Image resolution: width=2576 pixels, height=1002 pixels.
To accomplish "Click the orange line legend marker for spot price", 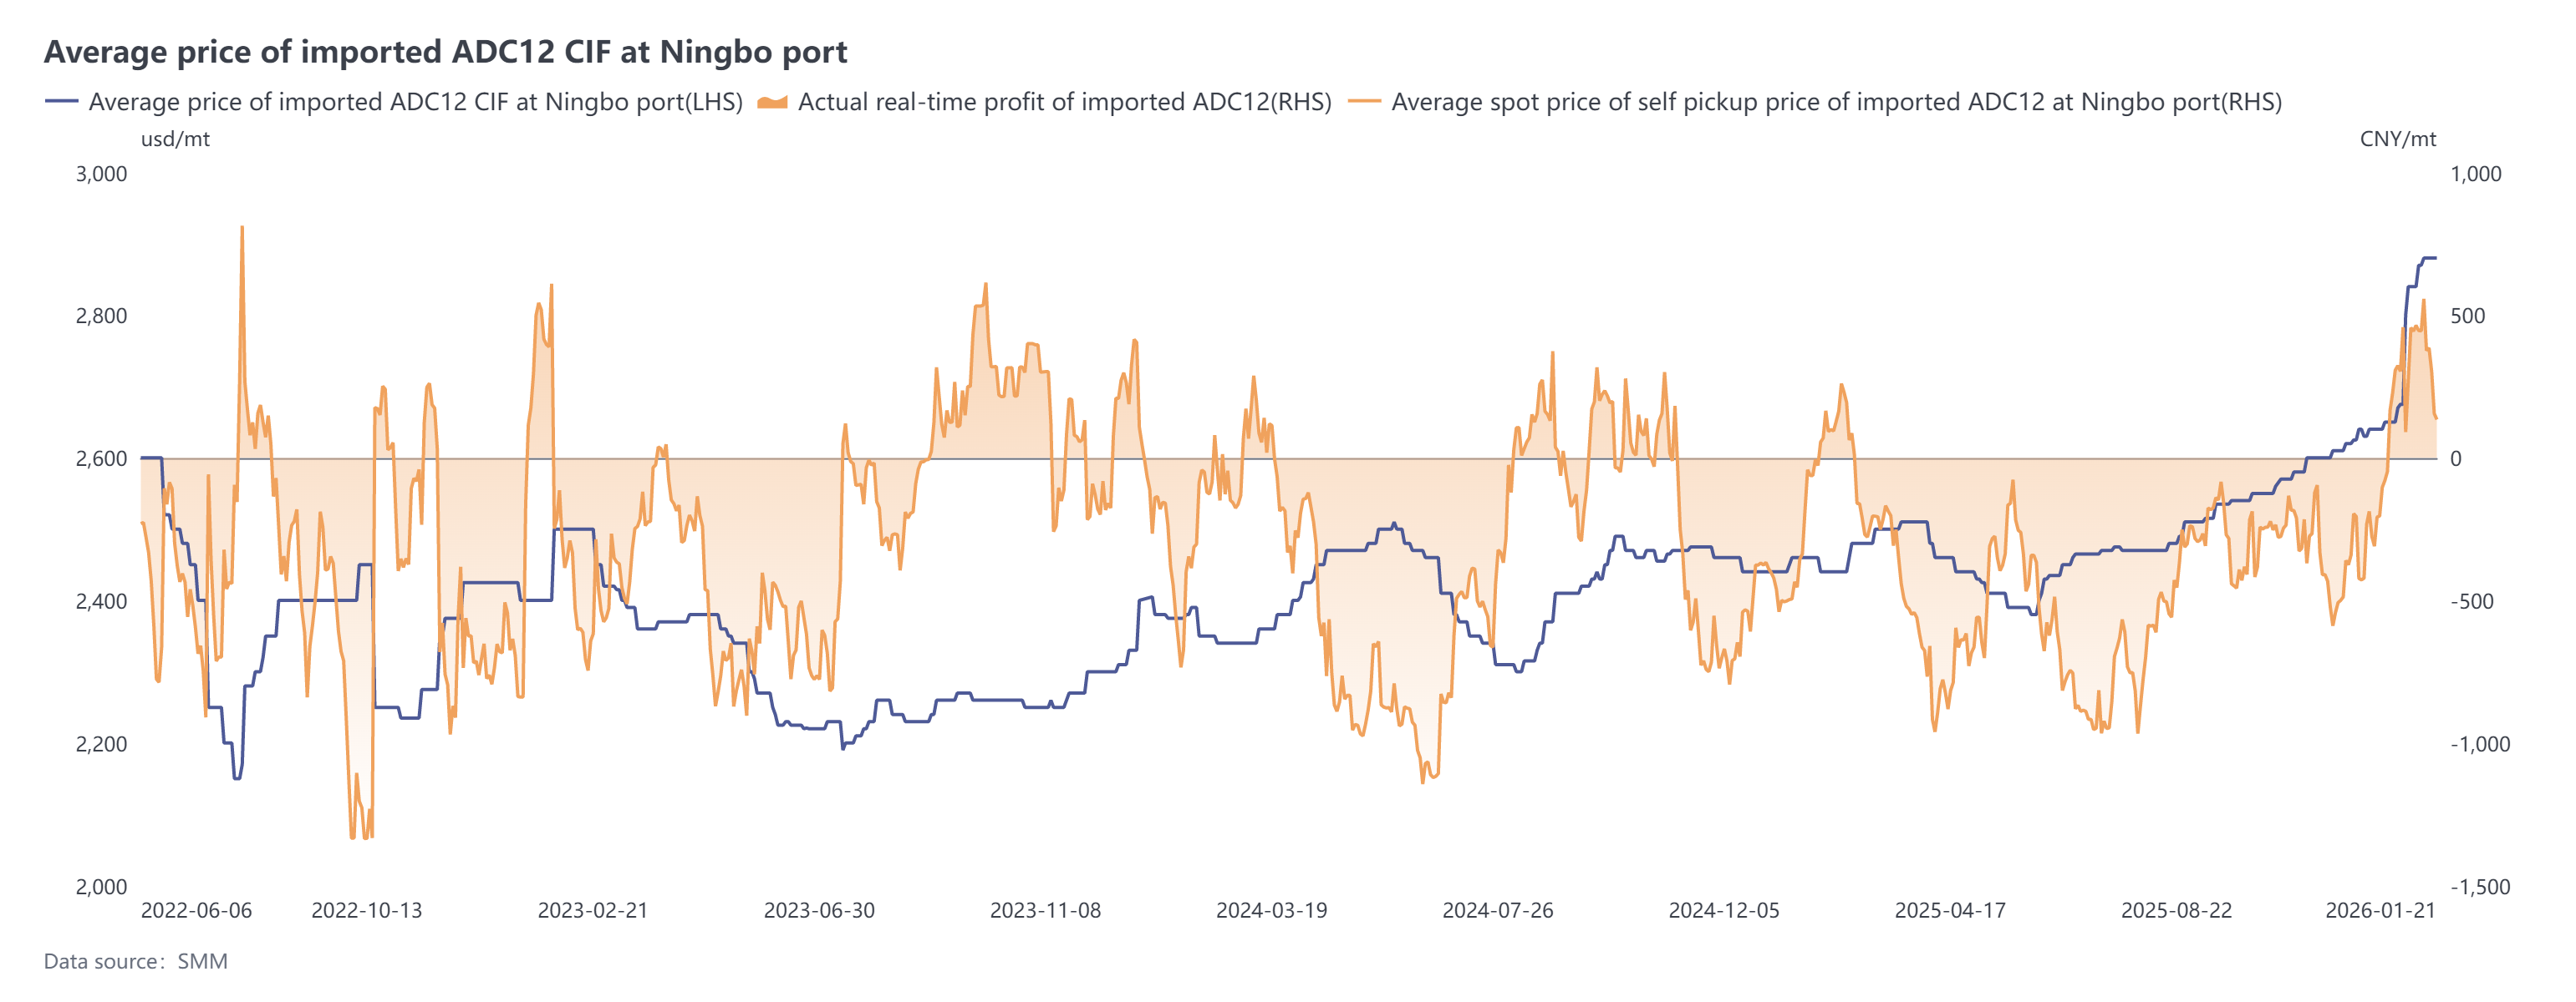I will pos(1364,102).
